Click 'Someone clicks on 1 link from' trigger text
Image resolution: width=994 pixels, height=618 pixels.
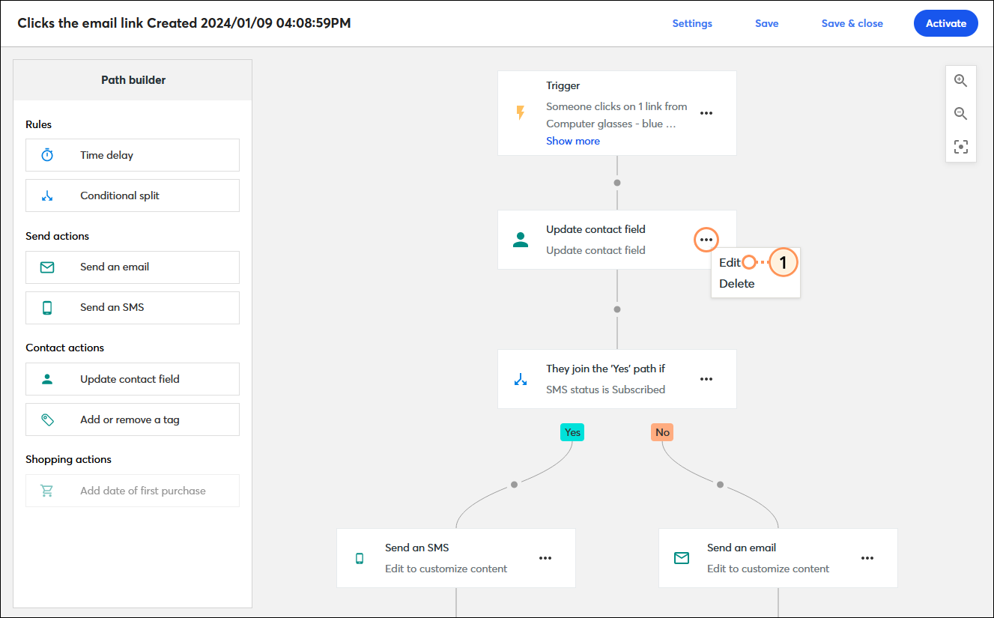[616, 106]
